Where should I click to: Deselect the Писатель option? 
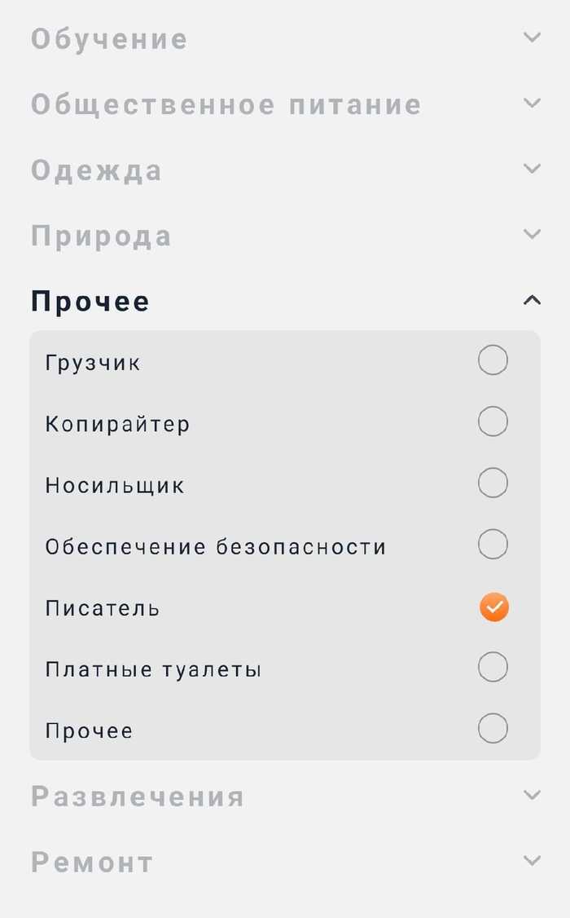tap(493, 607)
